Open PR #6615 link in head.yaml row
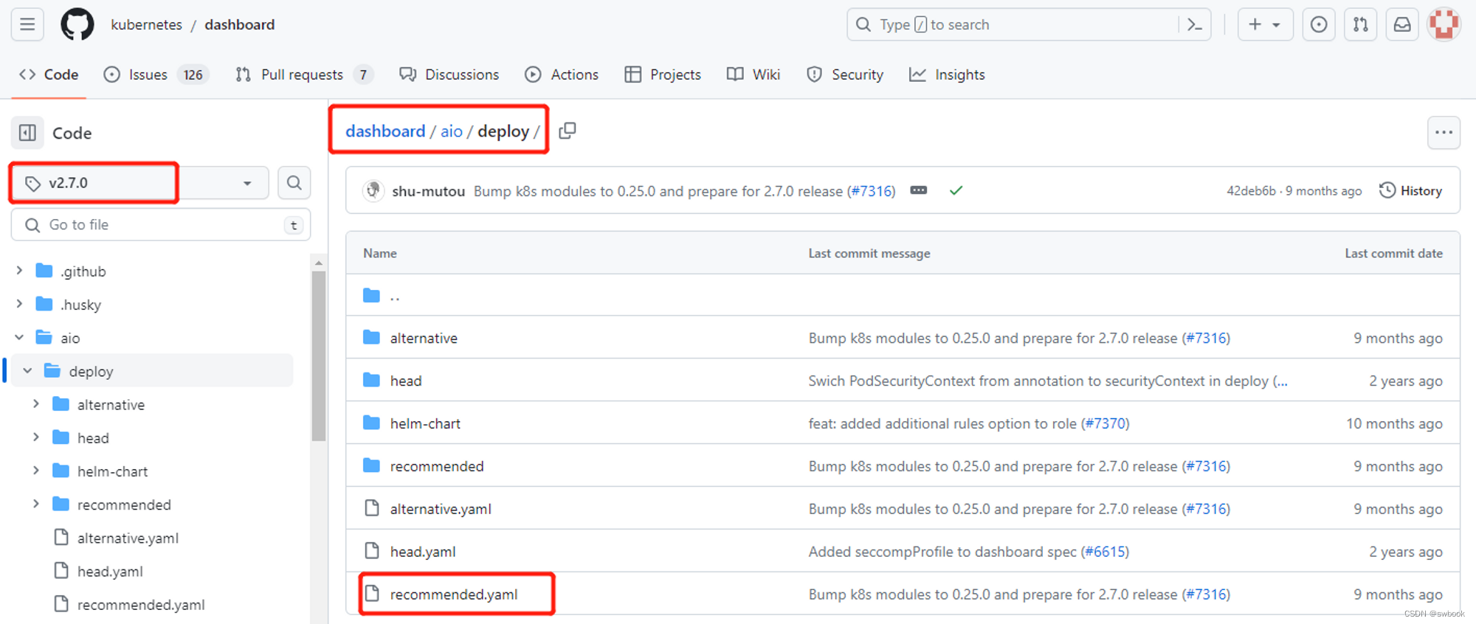The width and height of the screenshot is (1476, 624). tap(1105, 552)
